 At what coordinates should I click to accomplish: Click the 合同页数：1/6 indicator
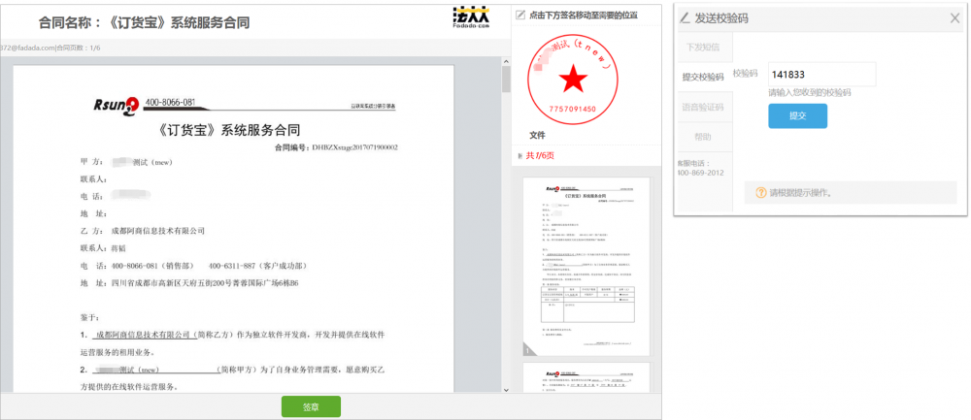click(x=79, y=48)
